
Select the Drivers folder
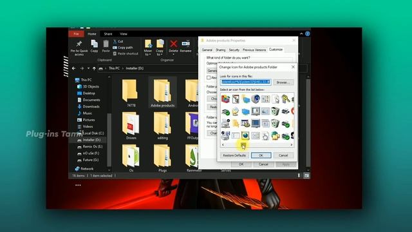click(131, 126)
